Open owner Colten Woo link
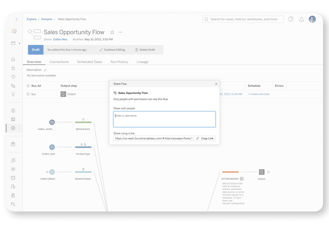This screenshot has height=225, width=329. pos(60,39)
